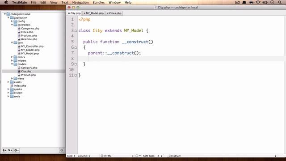Open the Navigation menu
Screen dimensions: 286x161
(x=80, y=2)
